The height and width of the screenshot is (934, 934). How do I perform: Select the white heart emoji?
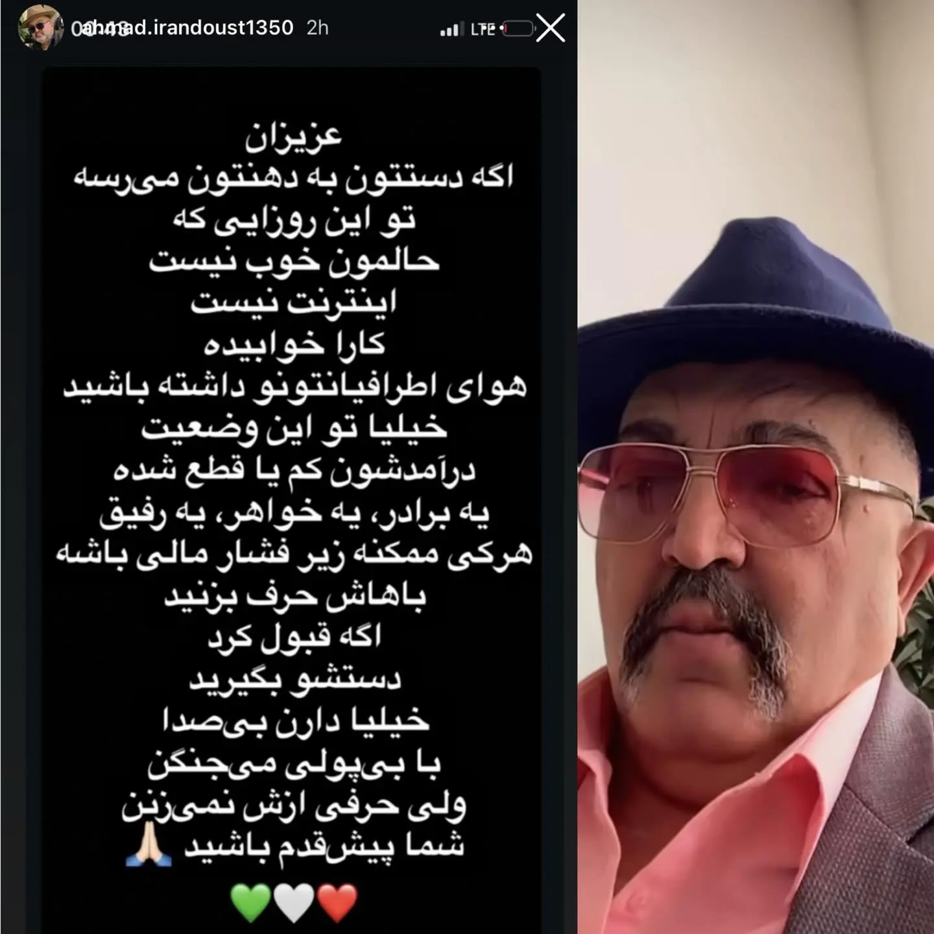point(294,902)
